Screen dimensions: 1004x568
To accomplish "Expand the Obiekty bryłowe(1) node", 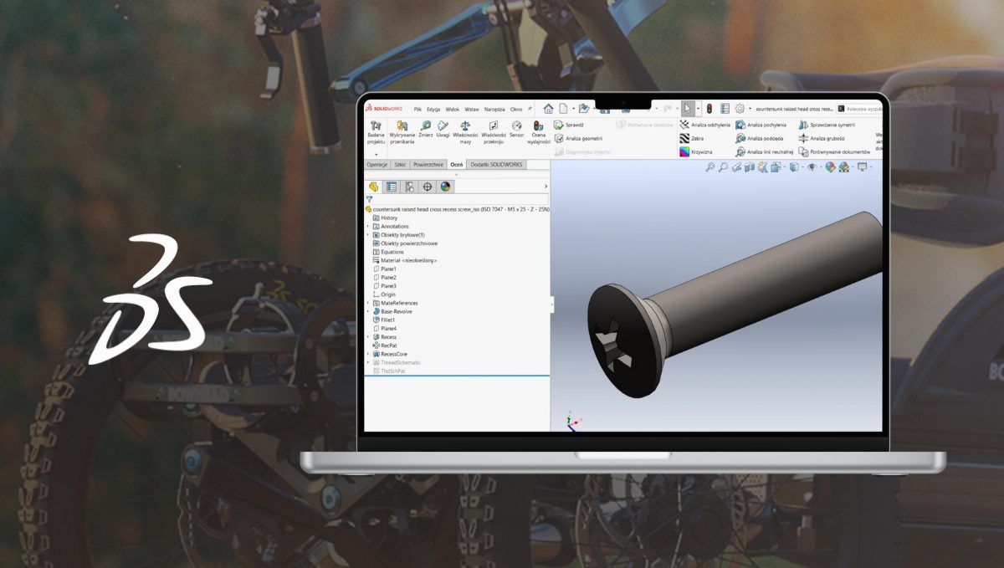I will click(368, 235).
